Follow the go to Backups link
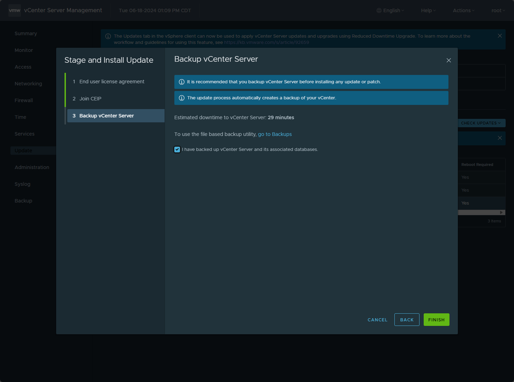The width and height of the screenshot is (514, 382). tap(275, 134)
